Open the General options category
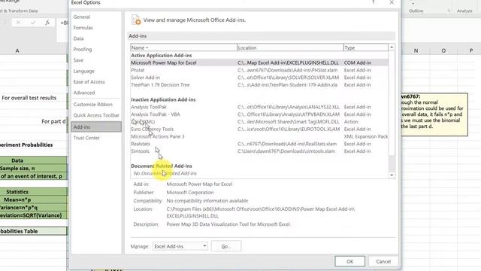 pyautogui.click(x=82, y=17)
